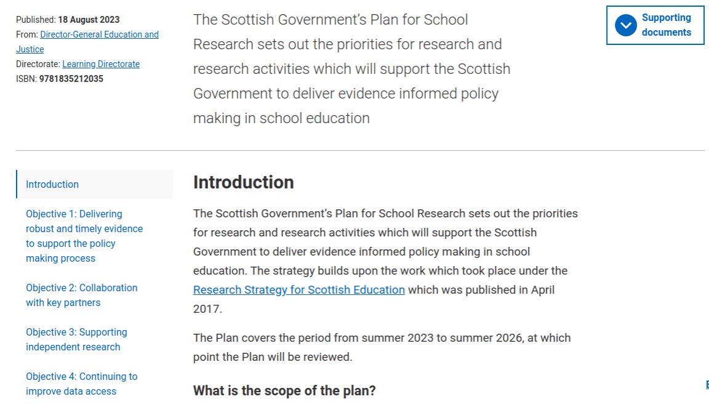Click the large summary paragraph at top
This screenshot has width=709, height=407.
point(351,69)
